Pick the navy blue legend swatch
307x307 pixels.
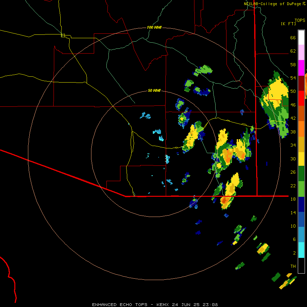tap(301, 204)
